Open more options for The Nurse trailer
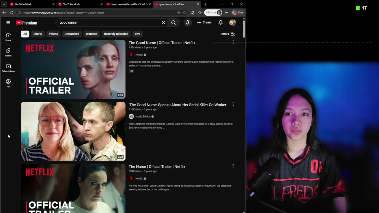379x213 pixels. tap(233, 166)
